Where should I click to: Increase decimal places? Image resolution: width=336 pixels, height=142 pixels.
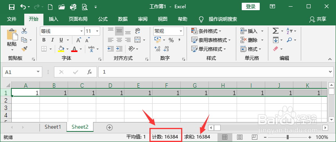pos(158,49)
